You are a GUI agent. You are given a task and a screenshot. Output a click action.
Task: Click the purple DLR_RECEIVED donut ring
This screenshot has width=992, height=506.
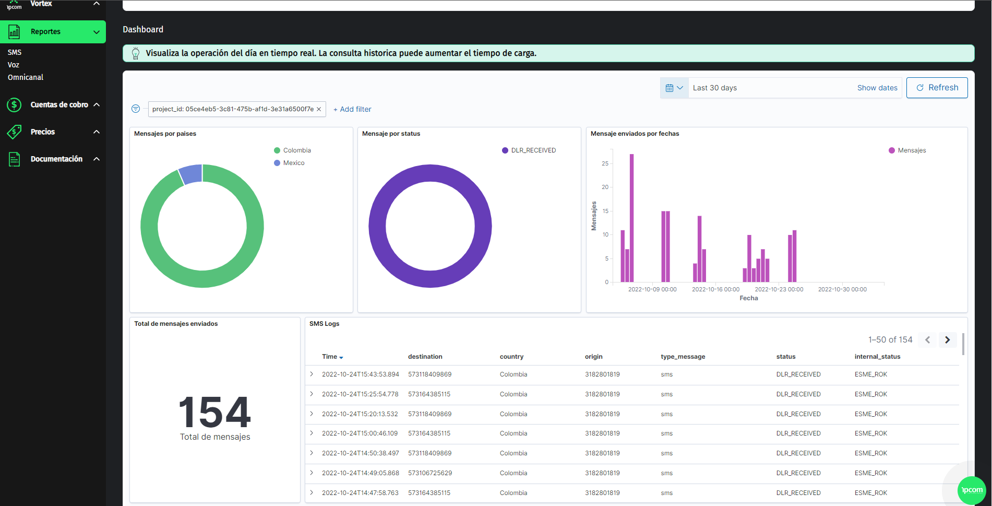pyautogui.click(x=377, y=226)
